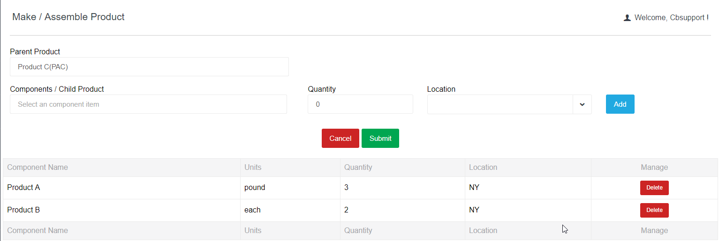This screenshot has width=719, height=241.
Task: Click the top Quantity column header
Action: 358,168
